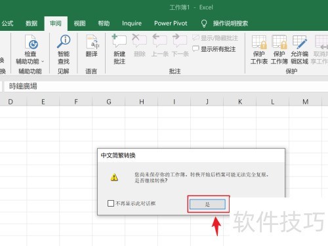The height and width of the screenshot is (246, 328).
Task: Click the formula bar showing 時鐘廣場
Action: tap(166, 87)
